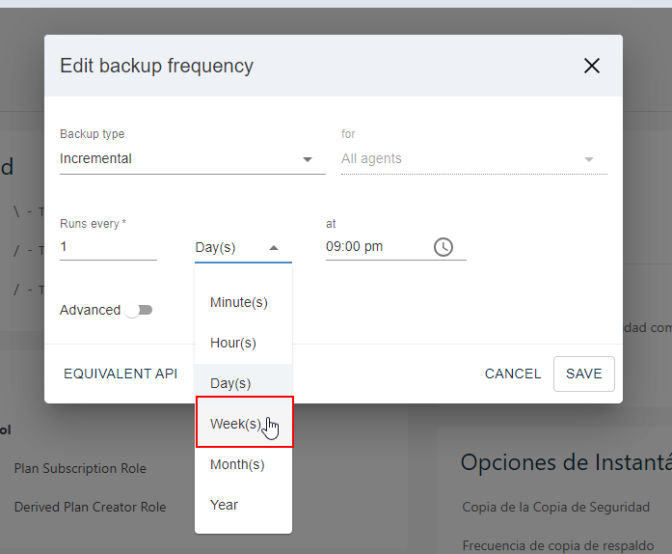Open Frecuencia de copia de respaldo
Viewport: 672px width, 554px height.
[558, 545]
